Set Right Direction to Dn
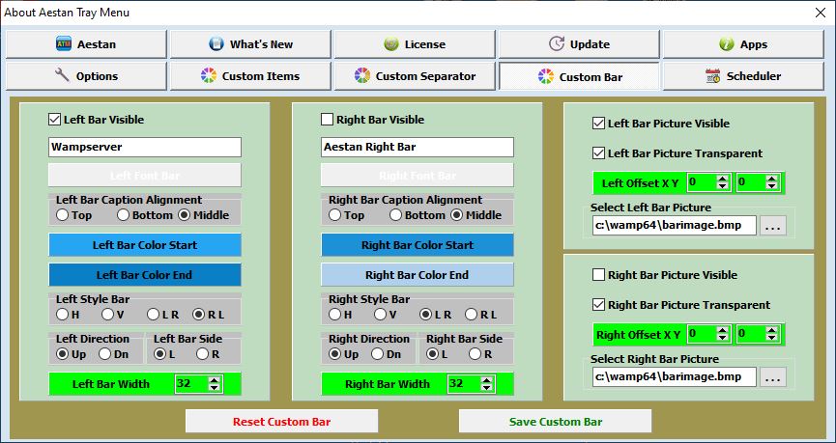 point(378,354)
